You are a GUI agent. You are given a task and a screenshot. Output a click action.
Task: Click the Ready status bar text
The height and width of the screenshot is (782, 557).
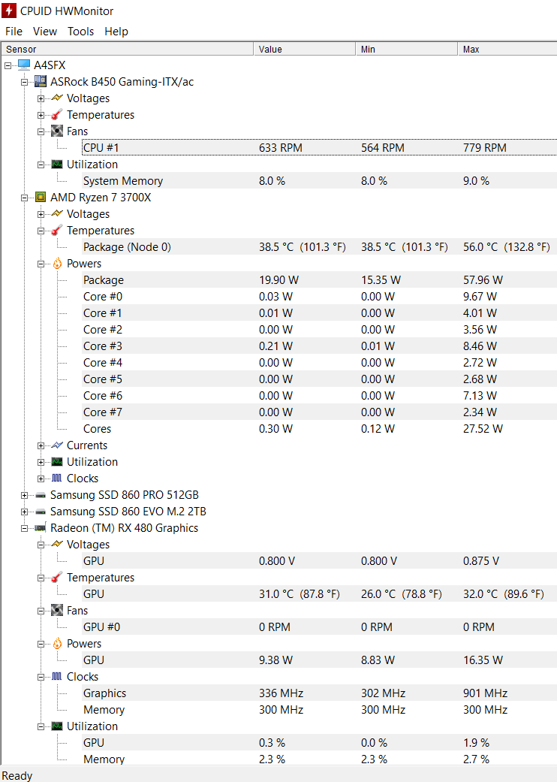pyautogui.click(x=17, y=775)
